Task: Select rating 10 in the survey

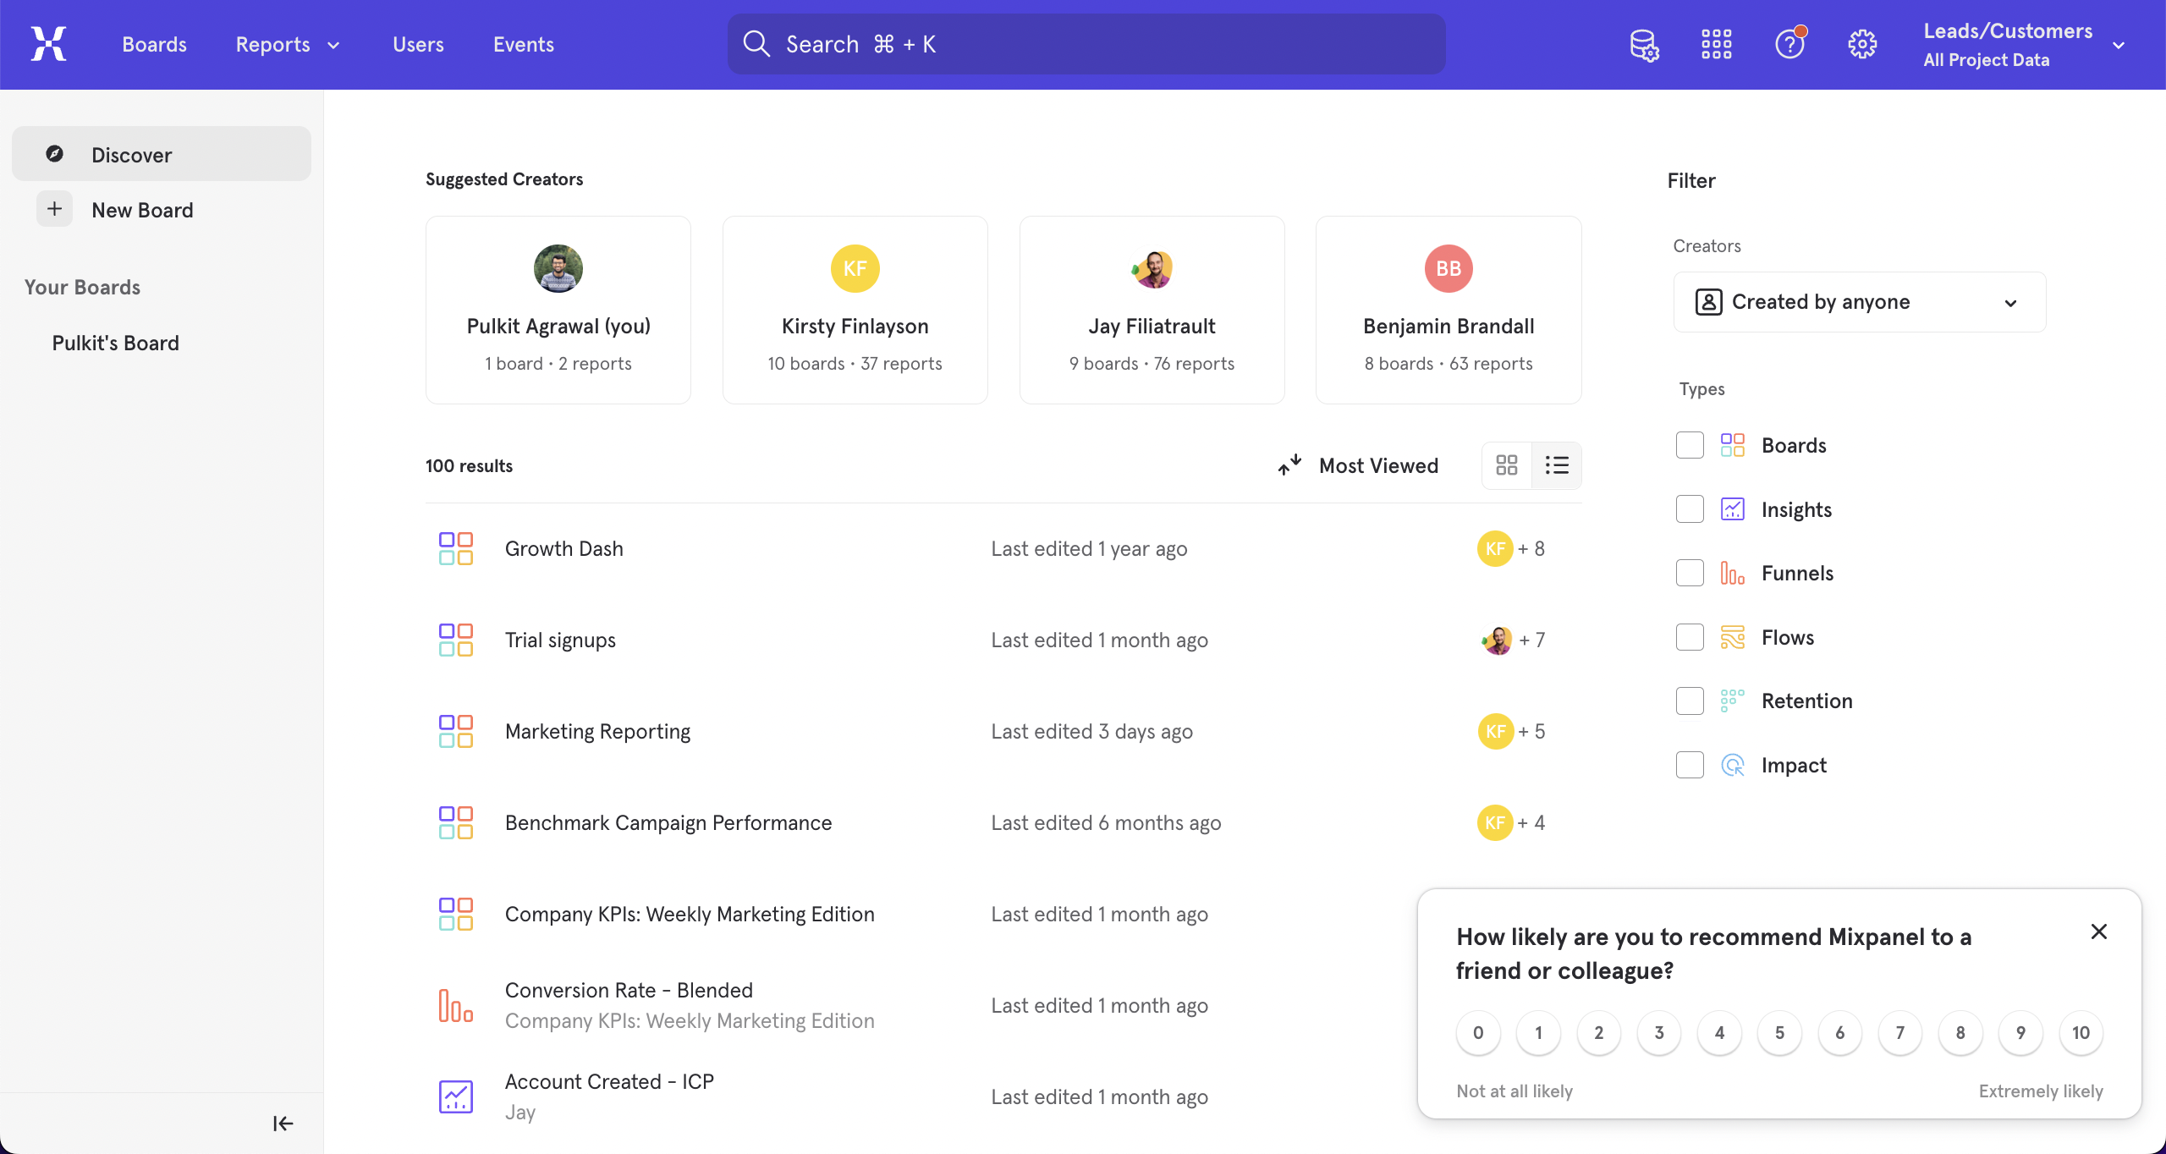Action: pyautogui.click(x=2081, y=1033)
